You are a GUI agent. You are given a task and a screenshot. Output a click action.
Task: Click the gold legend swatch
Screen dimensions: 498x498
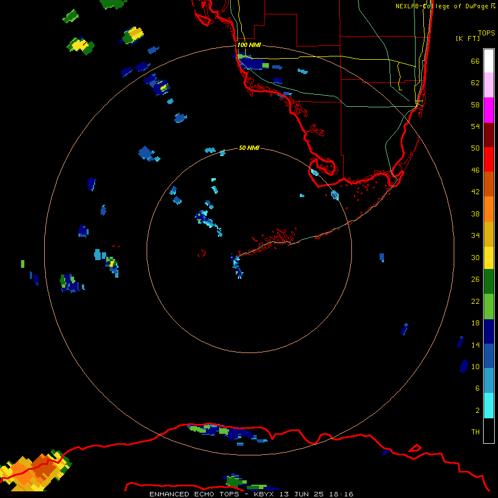pos(489,234)
